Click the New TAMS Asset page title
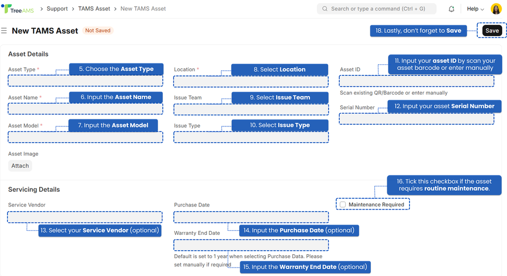 (45, 31)
